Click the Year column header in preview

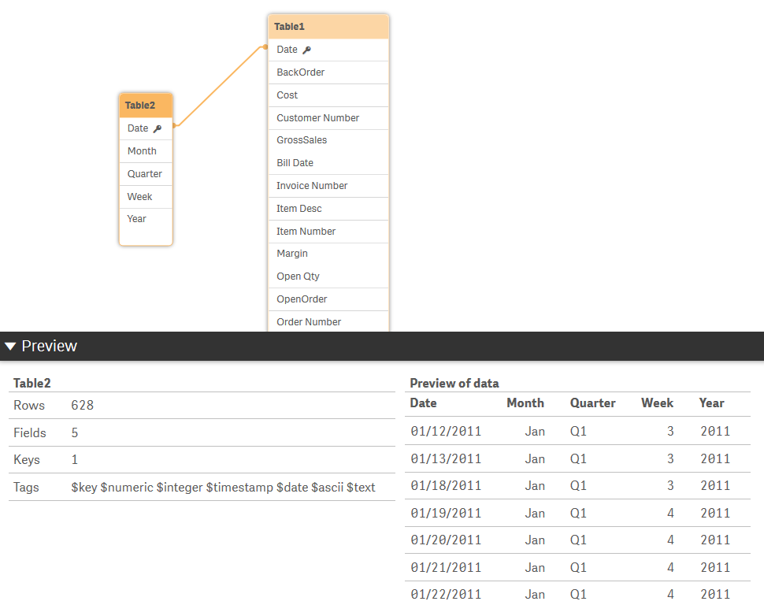[711, 403]
